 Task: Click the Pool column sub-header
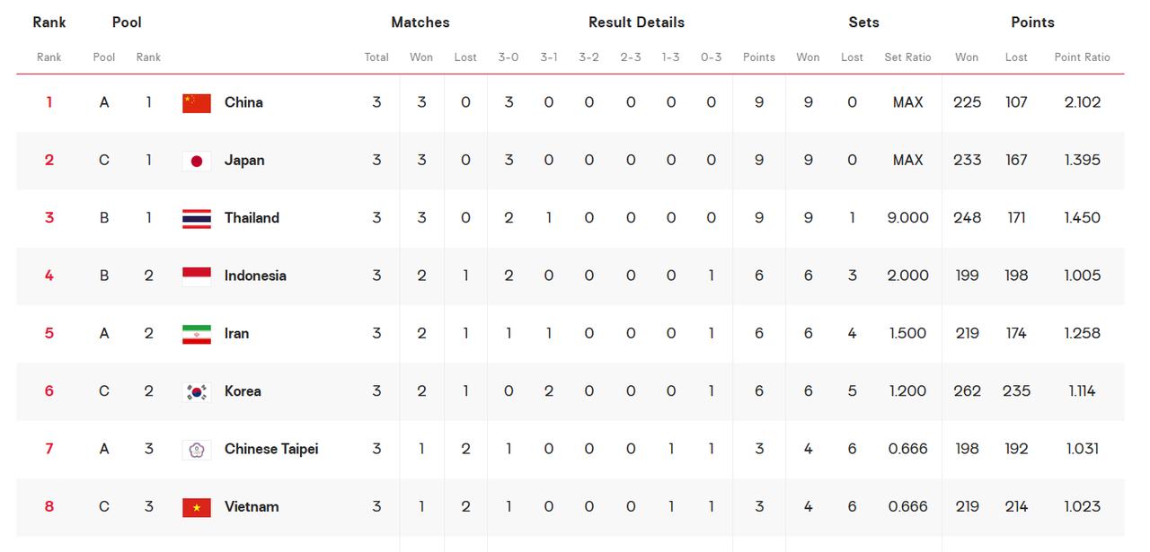click(104, 57)
